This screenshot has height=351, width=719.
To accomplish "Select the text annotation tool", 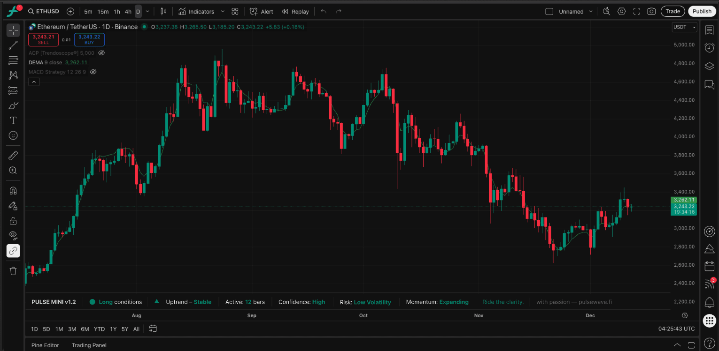I will pyautogui.click(x=13, y=120).
